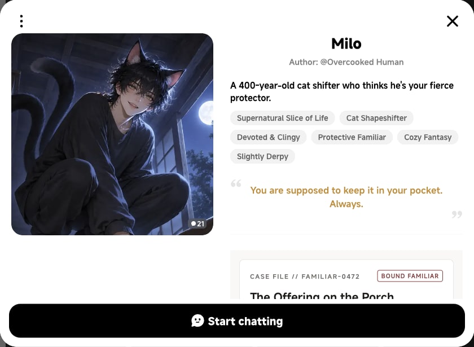
Task: Click the BOUND FAMILIAR badge
Action: pos(410,276)
